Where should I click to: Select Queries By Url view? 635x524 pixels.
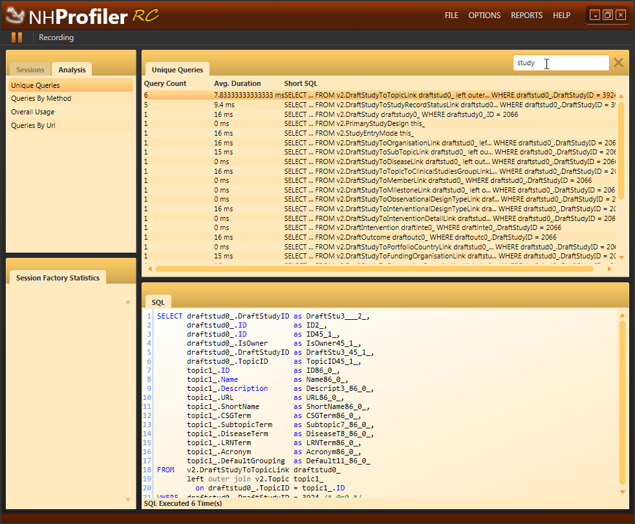click(33, 126)
